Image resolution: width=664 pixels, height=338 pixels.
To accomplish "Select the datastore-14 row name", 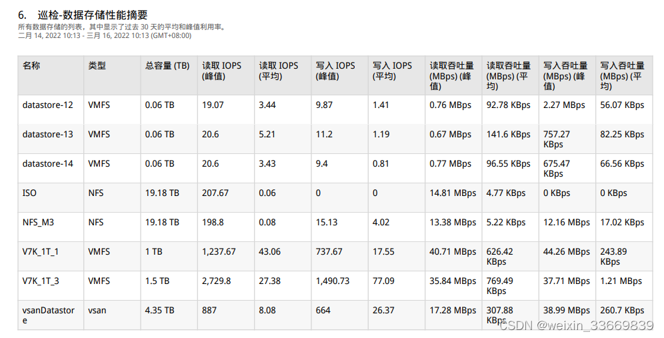I will pos(48,163).
